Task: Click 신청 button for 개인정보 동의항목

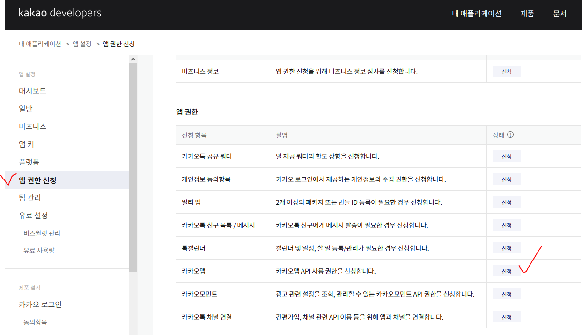Action: click(x=507, y=179)
